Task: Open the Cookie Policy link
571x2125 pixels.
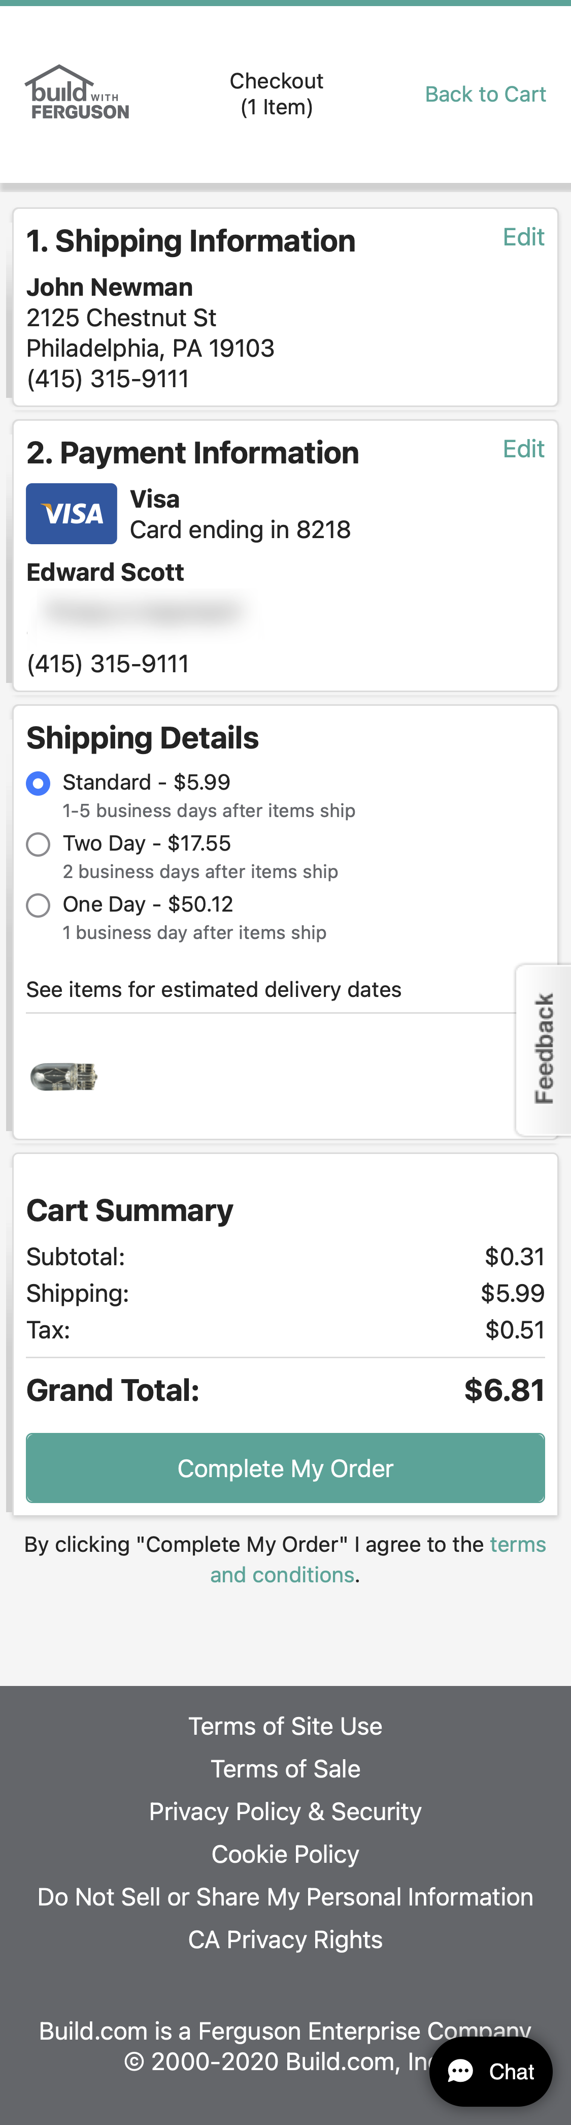Action: [x=285, y=1855]
